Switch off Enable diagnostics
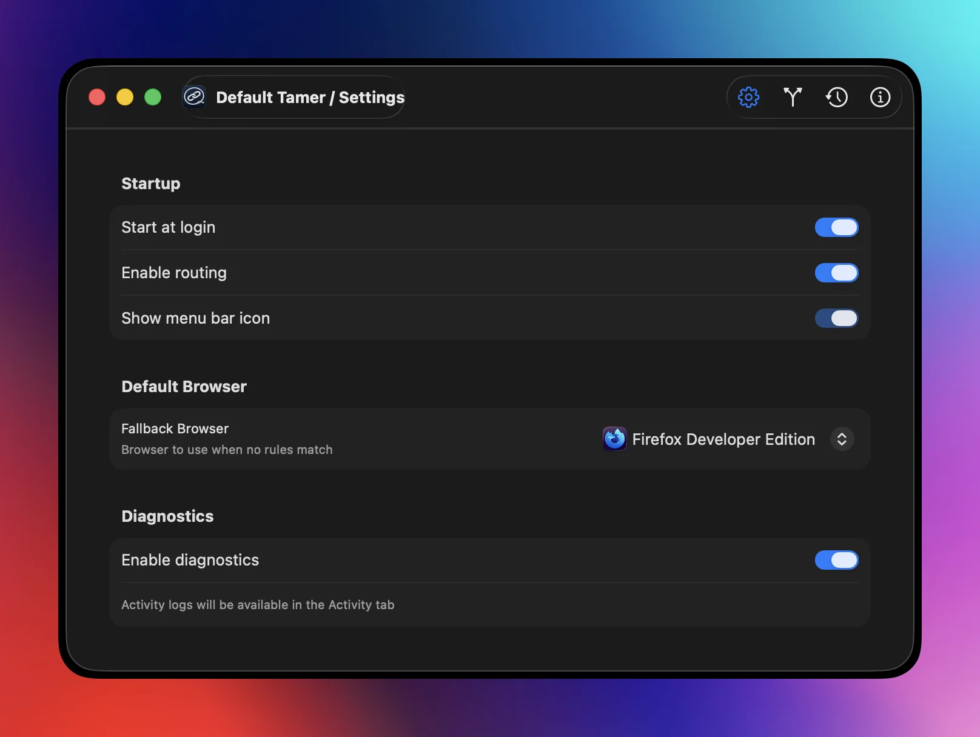 (x=836, y=560)
